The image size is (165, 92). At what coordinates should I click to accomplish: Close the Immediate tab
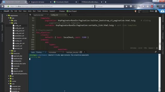pos(63,52)
